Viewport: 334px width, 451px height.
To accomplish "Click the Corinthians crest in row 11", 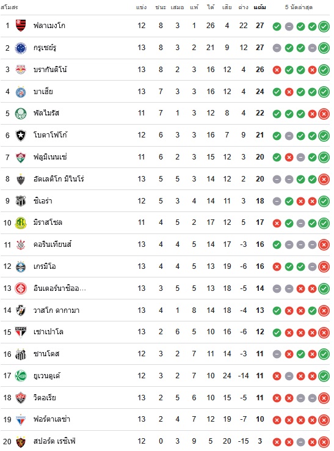I will (21, 245).
